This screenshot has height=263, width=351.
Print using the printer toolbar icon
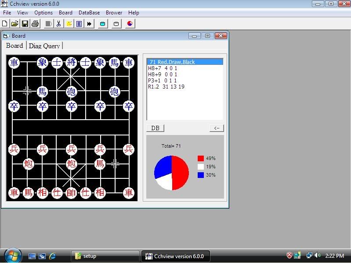[x=35, y=24]
